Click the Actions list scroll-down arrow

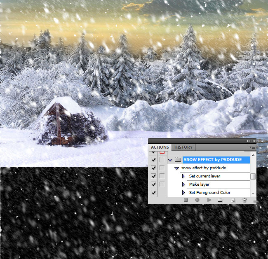(x=253, y=193)
